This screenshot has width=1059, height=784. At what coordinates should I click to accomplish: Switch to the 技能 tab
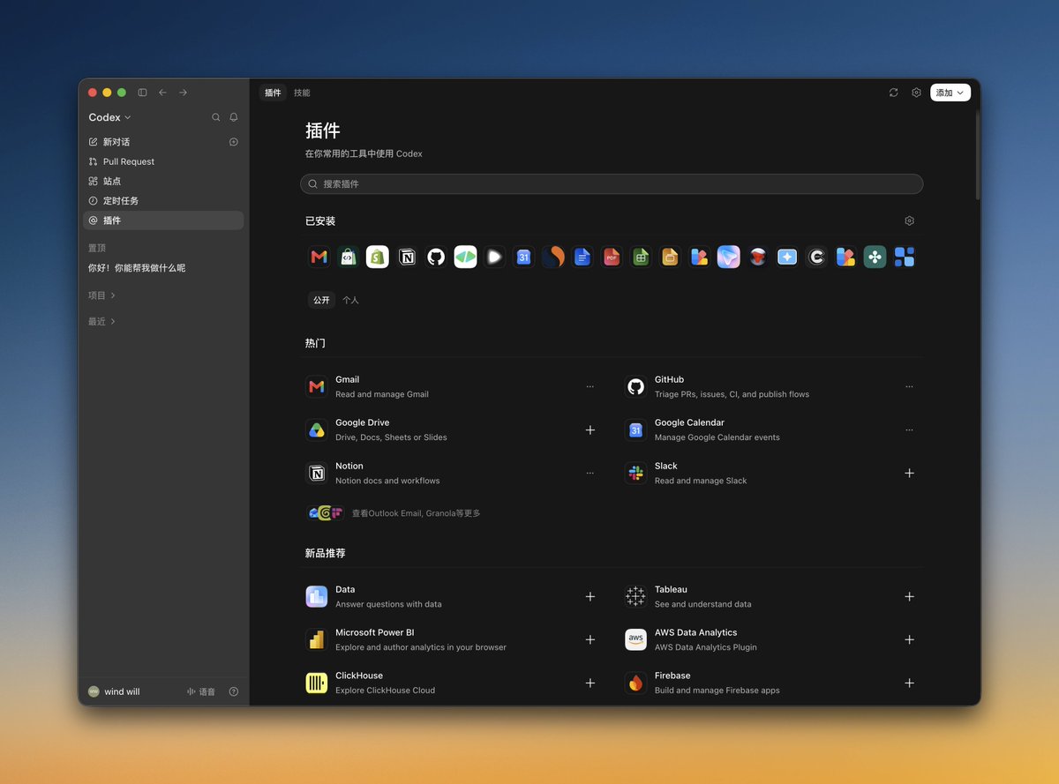coord(302,93)
